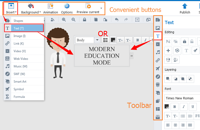Select the Video tool in right toolbar
The width and height of the screenshot is (200, 130).
pyautogui.click(x=158, y=44)
